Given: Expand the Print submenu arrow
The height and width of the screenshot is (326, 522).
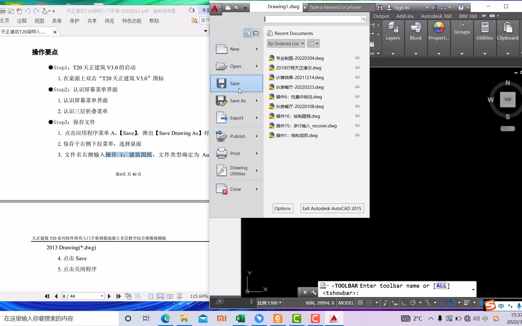Looking at the screenshot, I should coord(257,154).
